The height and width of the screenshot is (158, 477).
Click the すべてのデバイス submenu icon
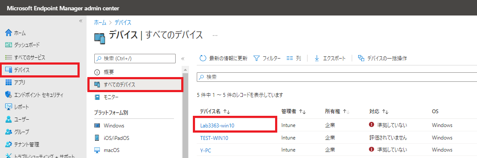click(97, 85)
